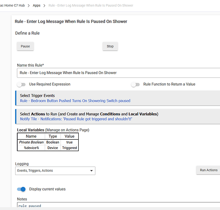Click the chevron after Apps breadcrumb
Image resolution: width=220 pixels, height=210 pixels.
44,5
